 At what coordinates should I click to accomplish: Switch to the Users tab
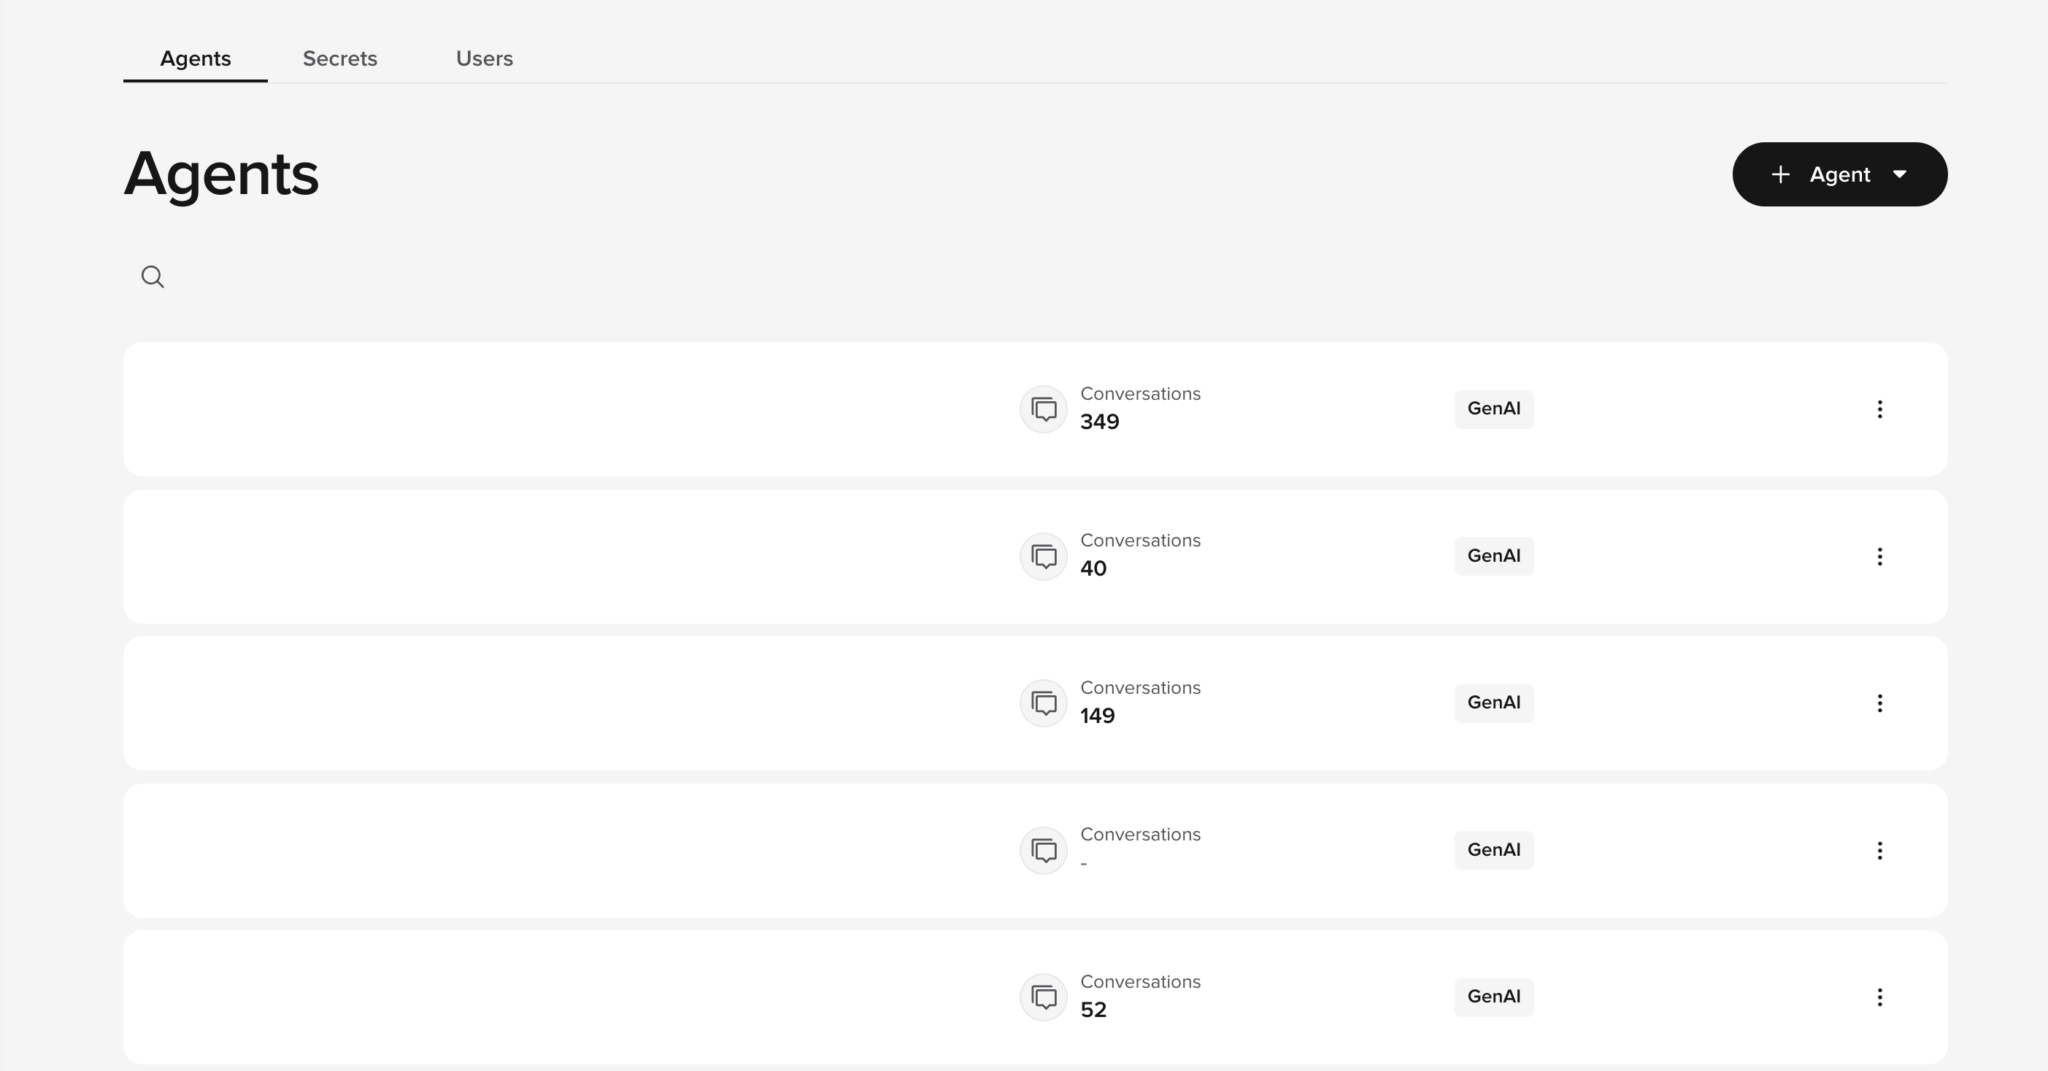coord(484,59)
